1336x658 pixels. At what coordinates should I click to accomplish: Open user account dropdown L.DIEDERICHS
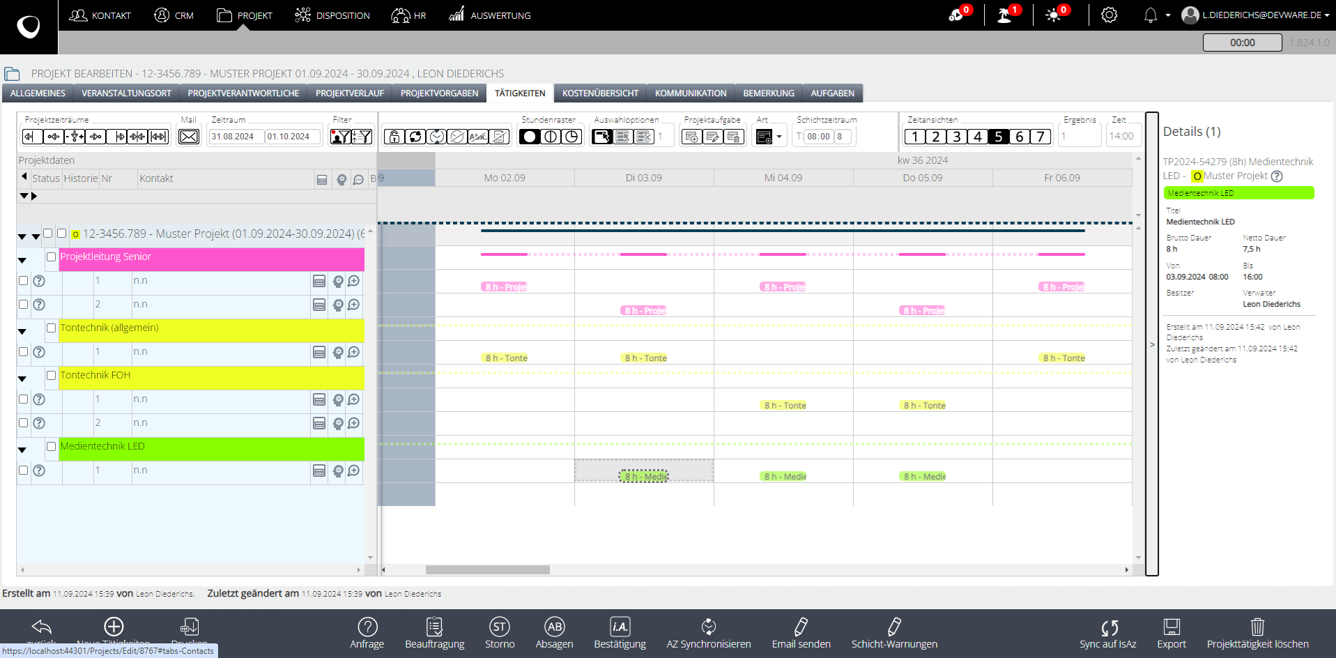click(1256, 15)
